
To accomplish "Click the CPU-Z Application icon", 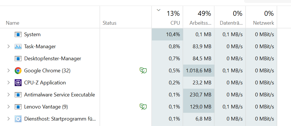I will 18,83.
